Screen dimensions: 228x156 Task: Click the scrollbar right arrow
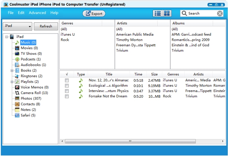(x=223, y=141)
